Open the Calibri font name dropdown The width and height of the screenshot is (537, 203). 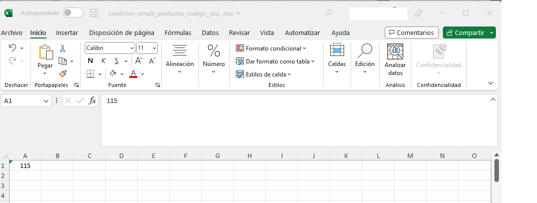(x=132, y=48)
